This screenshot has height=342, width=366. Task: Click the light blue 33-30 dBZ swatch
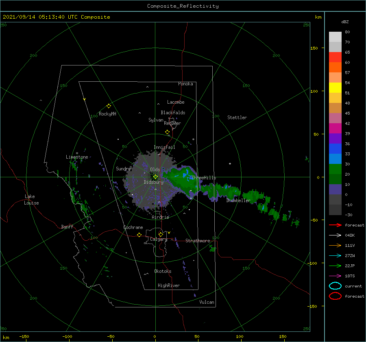(335, 159)
